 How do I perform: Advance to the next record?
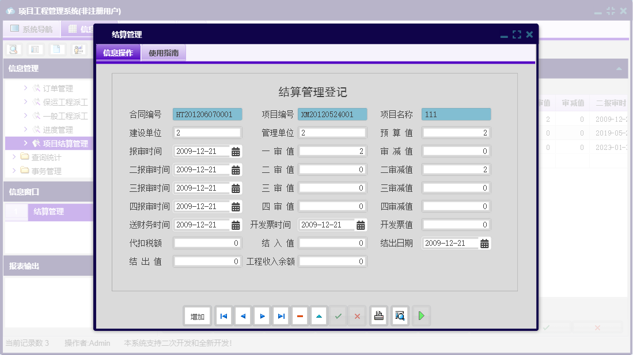[x=262, y=315]
